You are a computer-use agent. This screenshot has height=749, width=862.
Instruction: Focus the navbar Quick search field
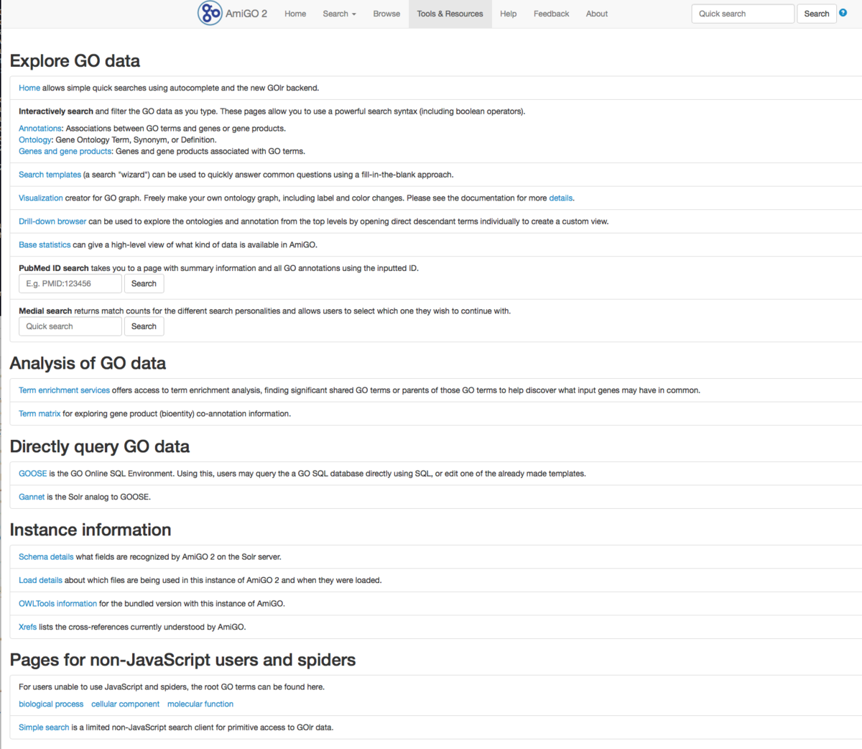point(743,14)
